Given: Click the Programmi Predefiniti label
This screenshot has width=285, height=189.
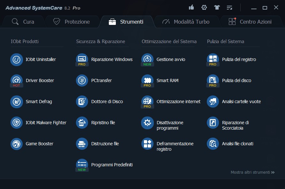Looking at the screenshot, I should tap(112, 165).
